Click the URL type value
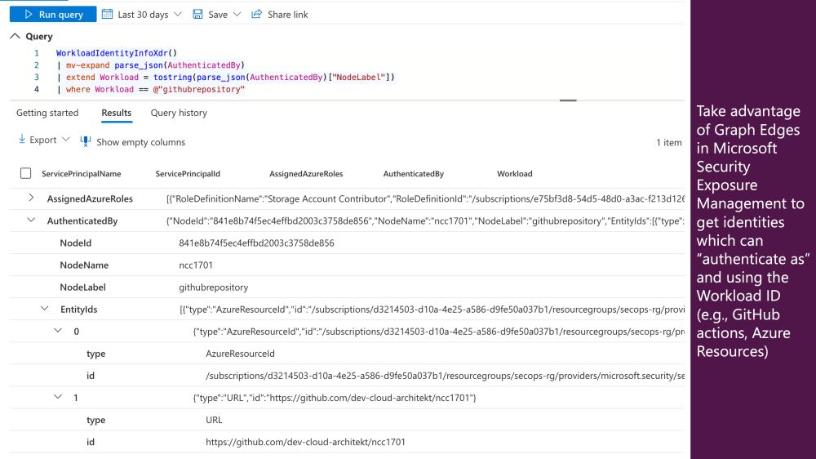 (214, 420)
